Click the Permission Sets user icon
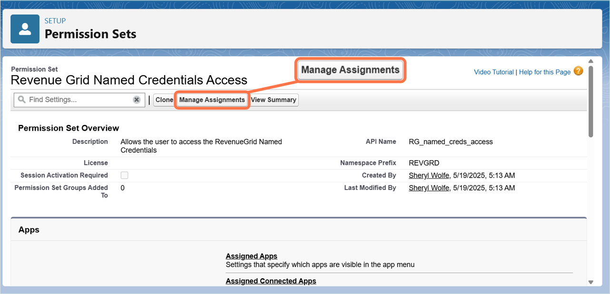The image size is (610, 294). [25, 29]
